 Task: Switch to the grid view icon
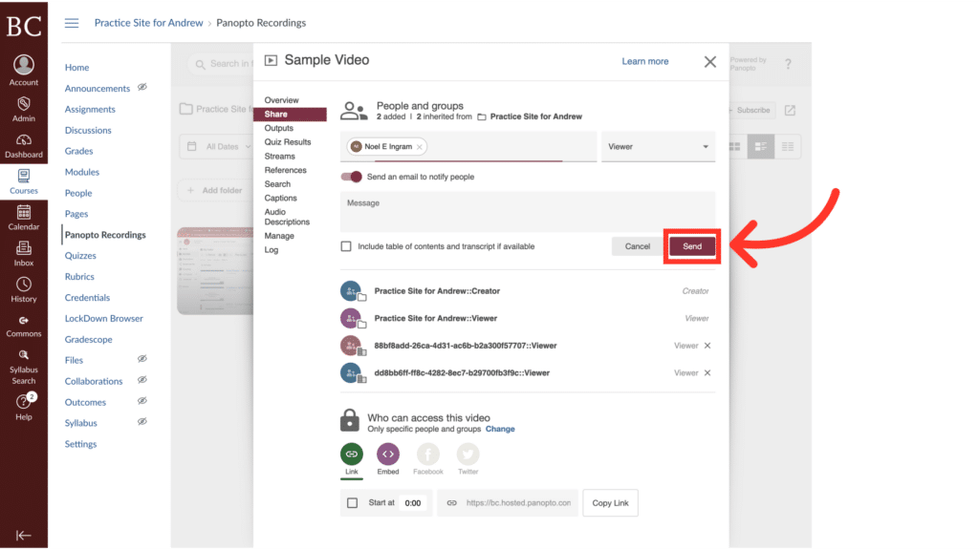pos(735,146)
